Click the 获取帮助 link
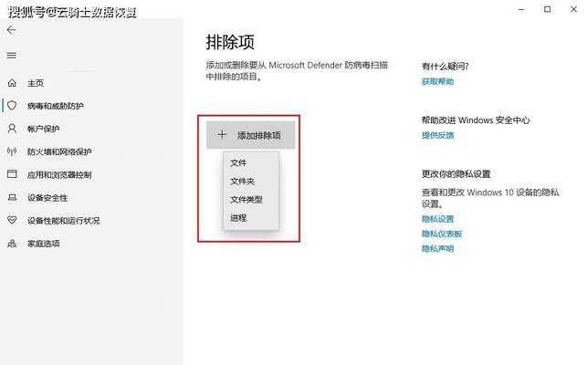Screen dimensions: 587x365 [437, 81]
